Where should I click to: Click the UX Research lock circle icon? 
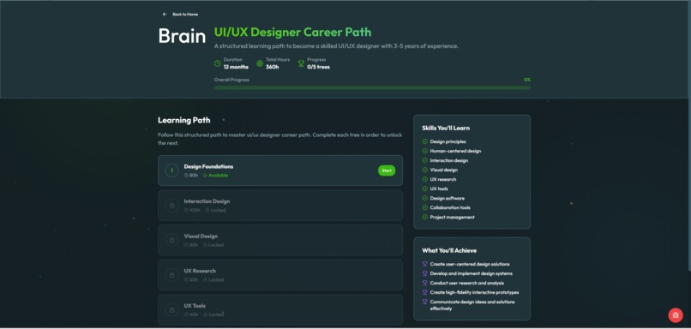(171, 275)
